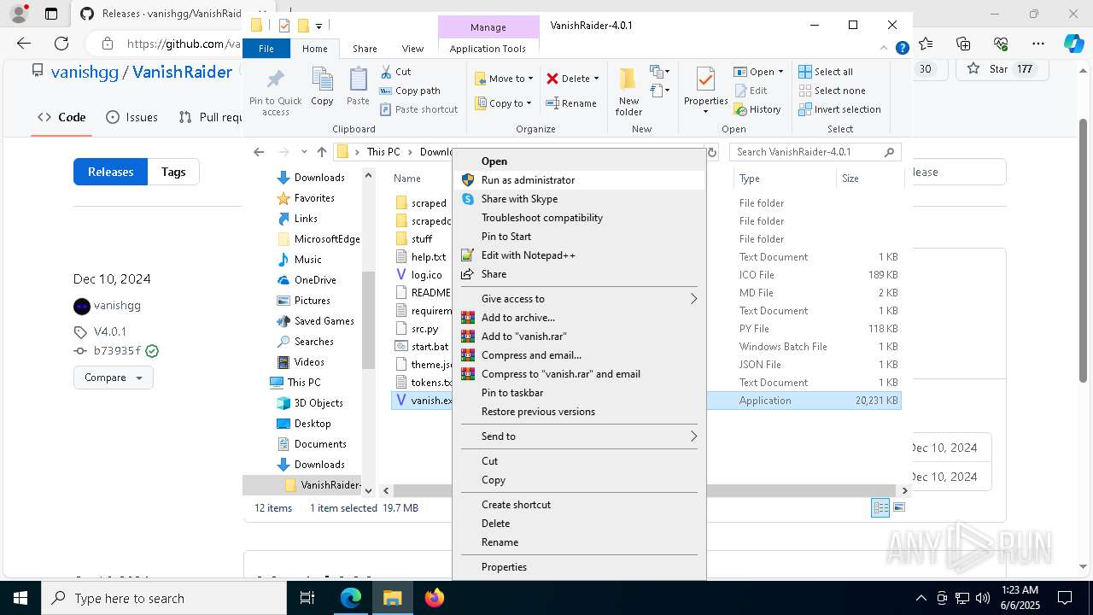
Task: Open the vanishgg owner link
Action: coord(85,72)
